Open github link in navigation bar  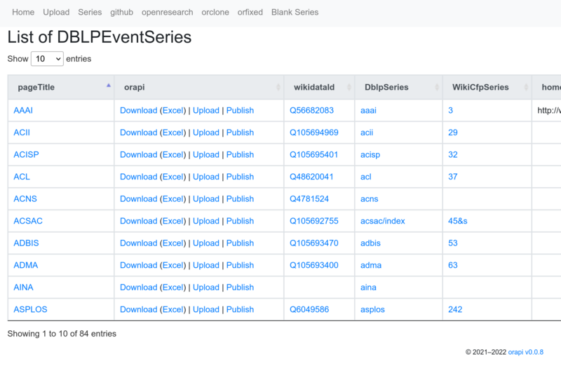point(121,12)
